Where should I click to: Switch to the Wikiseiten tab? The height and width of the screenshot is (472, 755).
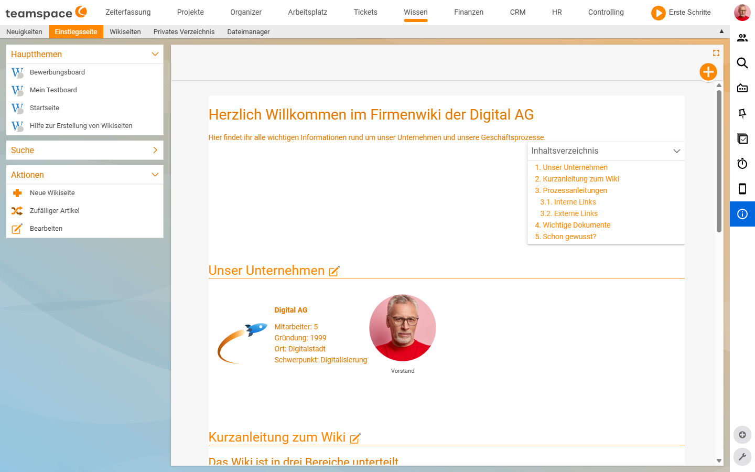pos(125,32)
